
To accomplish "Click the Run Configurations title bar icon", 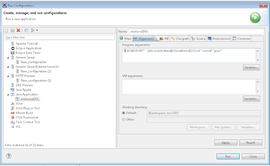I will point(5,5).
